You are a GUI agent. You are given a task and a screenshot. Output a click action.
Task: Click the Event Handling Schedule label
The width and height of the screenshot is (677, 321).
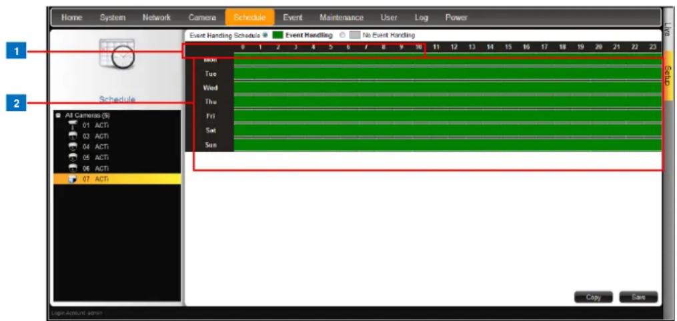pos(225,35)
